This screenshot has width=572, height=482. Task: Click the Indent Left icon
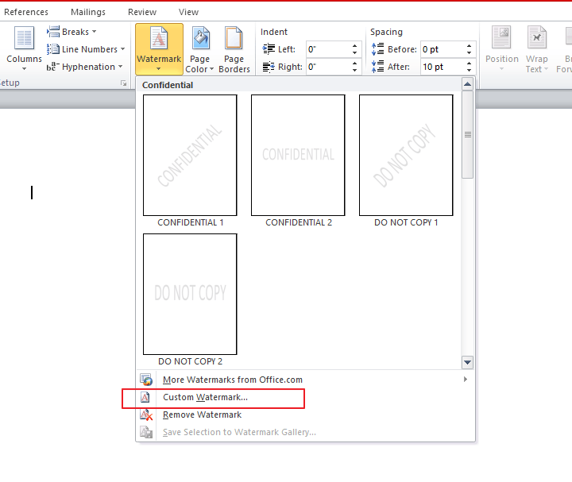[269, 49]
